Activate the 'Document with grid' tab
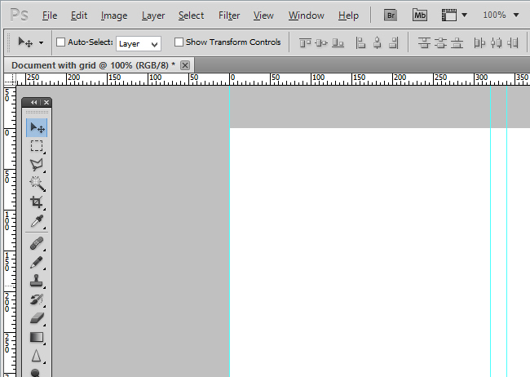This screenshot has height=377, width=530. click(x=93, y=65)
